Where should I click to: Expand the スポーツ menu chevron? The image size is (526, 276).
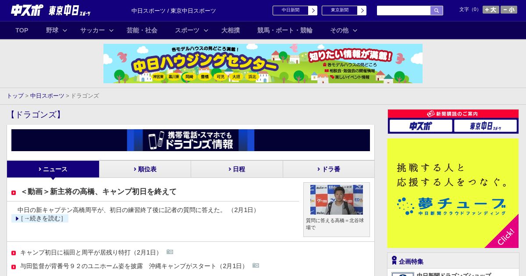click(x=206, y=31)
